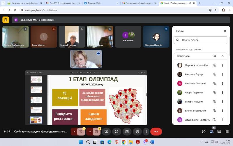Click the raise hand icon

coord(137,132)
